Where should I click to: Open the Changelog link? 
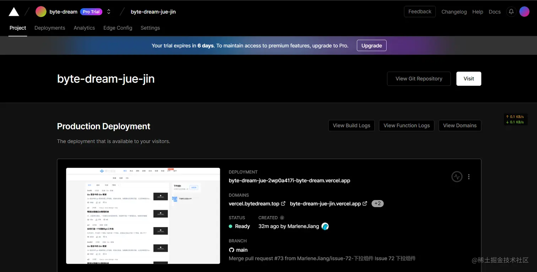tap(454, 12)
